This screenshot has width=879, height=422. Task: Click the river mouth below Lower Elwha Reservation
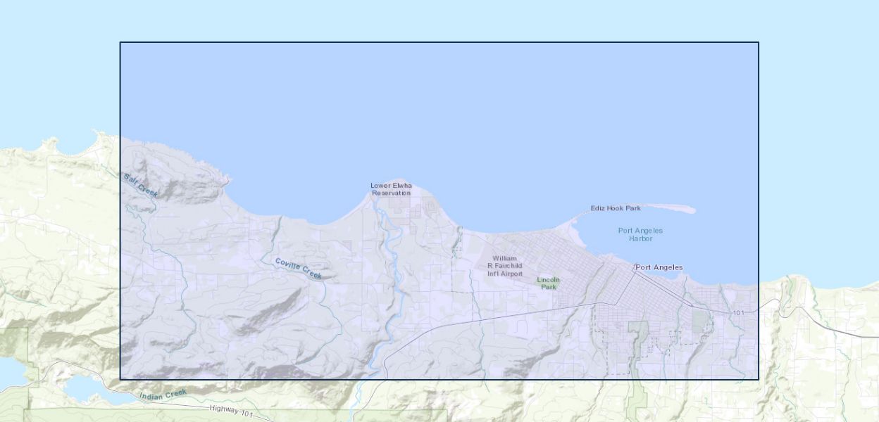pyautogui.click(x=375, y=199)
